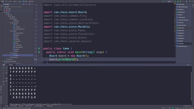Rerun Game in the Run panel
This screenshot has height=109, width=194.
tap(3, 68)
